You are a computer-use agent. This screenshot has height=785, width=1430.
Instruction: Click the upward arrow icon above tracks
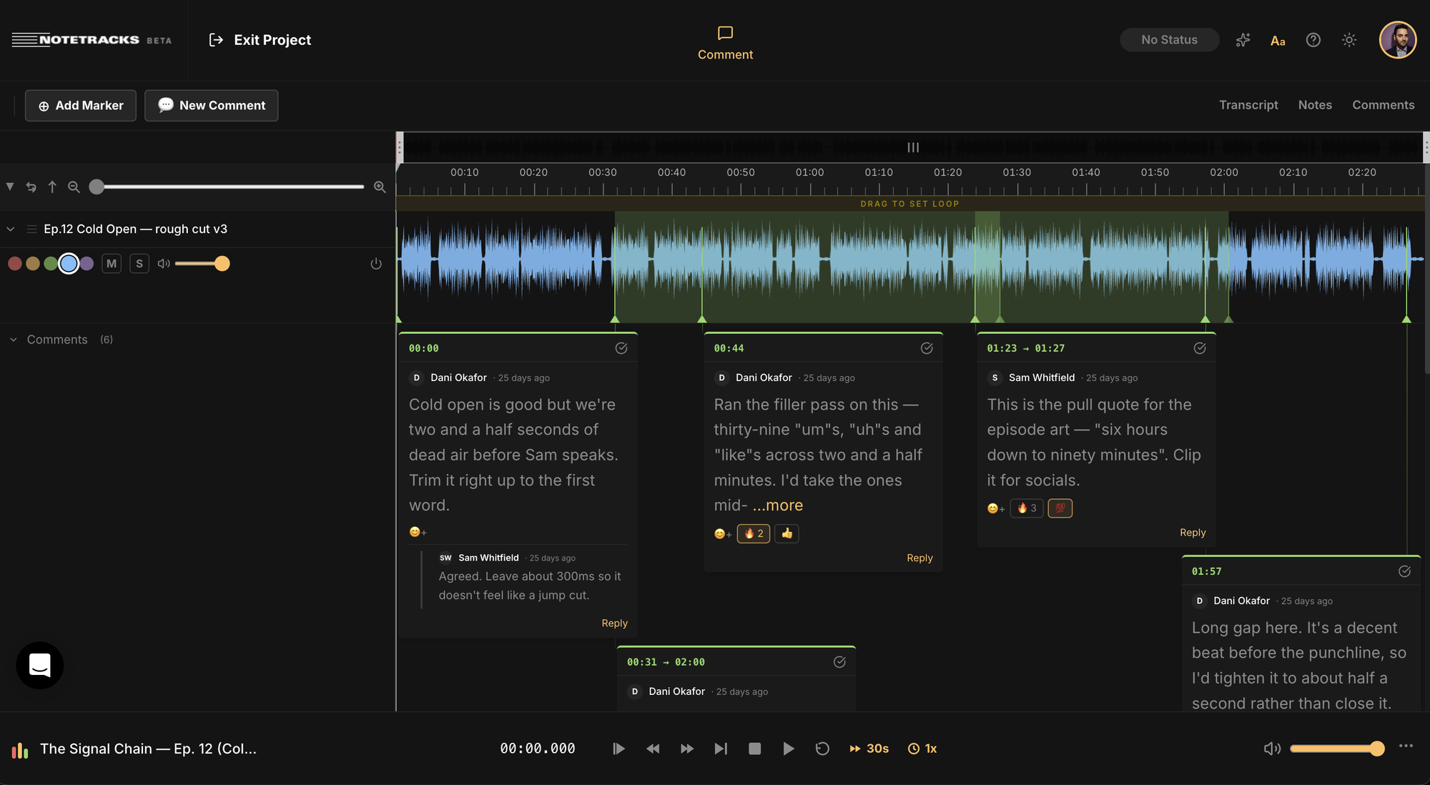[52, 187]
